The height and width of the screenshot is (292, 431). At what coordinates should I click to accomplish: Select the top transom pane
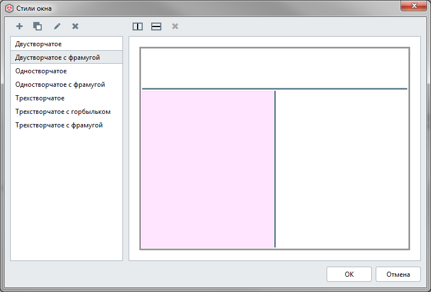(x=275, y=68)
